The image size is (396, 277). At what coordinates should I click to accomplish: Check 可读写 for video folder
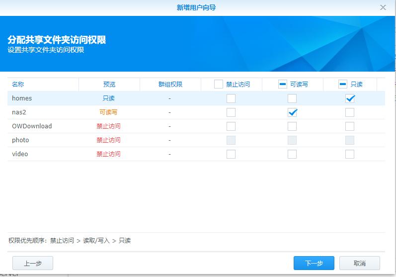tap(292, 154)
